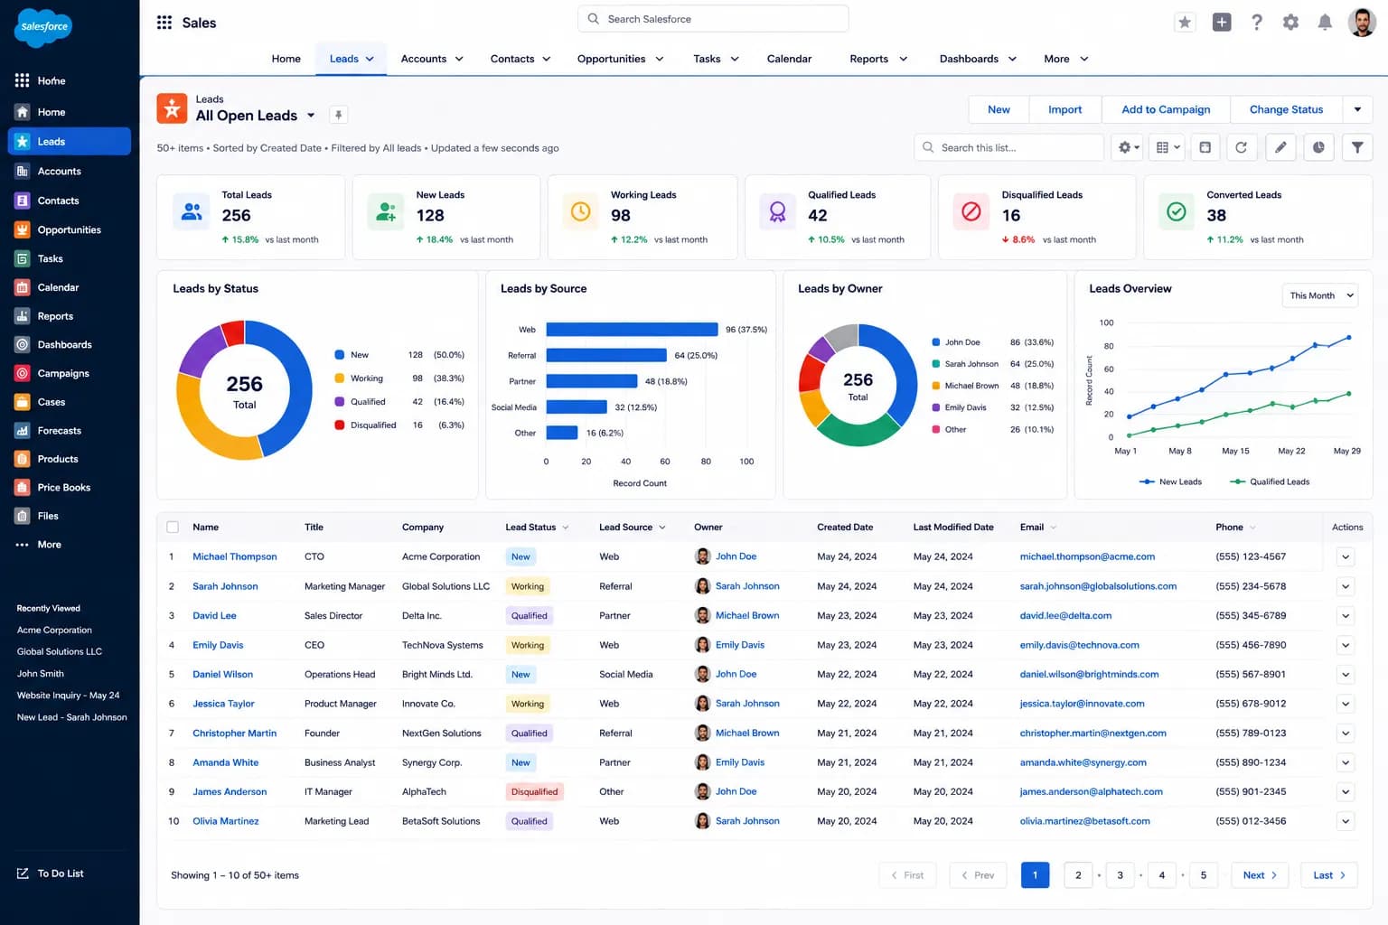The height and width of the screenshot is (925, 1388).
Task: Open the This Month dropdown in Leads Overview
Action: 1320,295
